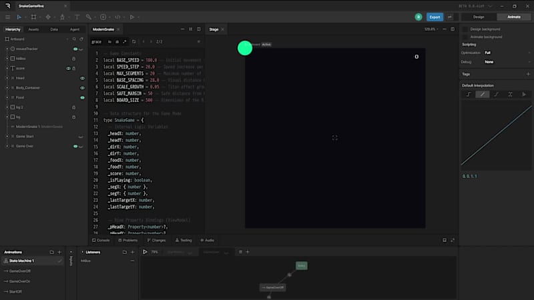Toggle lock on bg layer
The width and height of the screenshot is (534, 300).
coord(74,117)
